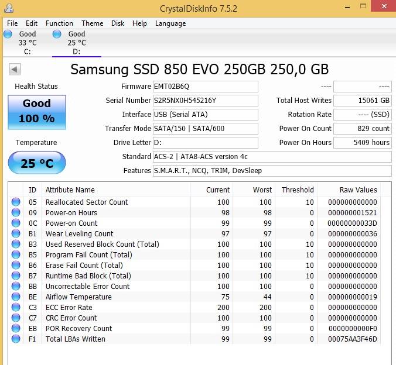The width and height of the screenshot is (396, 365).
Task: Click the Raw Values column header
Action: tap(358, 190)
